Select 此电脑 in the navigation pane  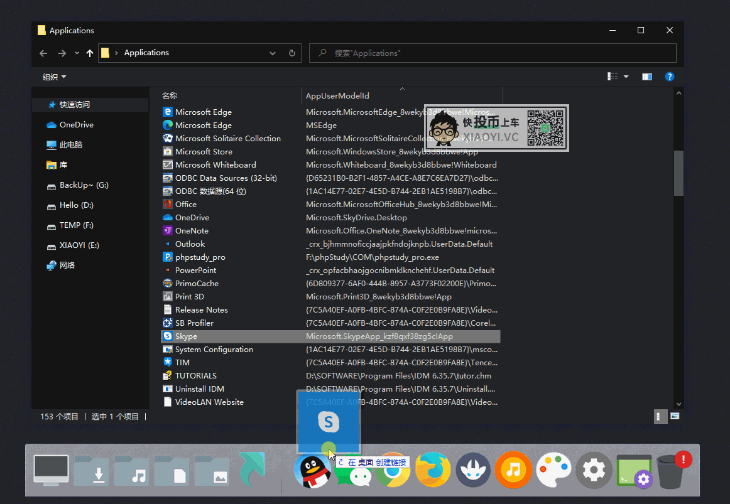point(65,144)
